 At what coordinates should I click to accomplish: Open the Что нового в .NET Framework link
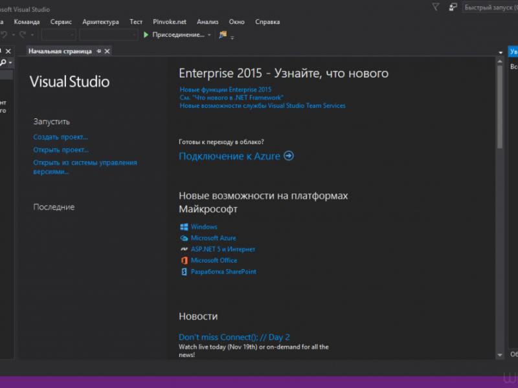point(232,98)
